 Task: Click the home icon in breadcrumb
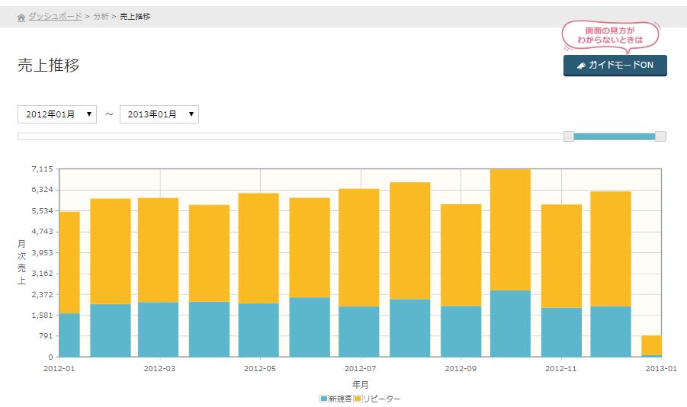click(x=21, y=17)
